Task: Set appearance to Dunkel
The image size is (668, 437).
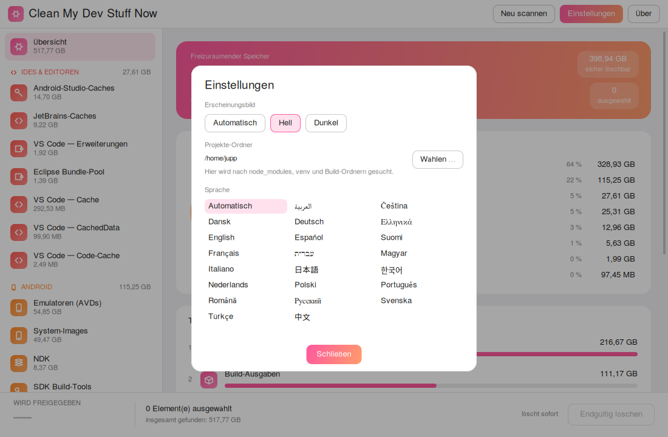Action: [x=326, y=123]
